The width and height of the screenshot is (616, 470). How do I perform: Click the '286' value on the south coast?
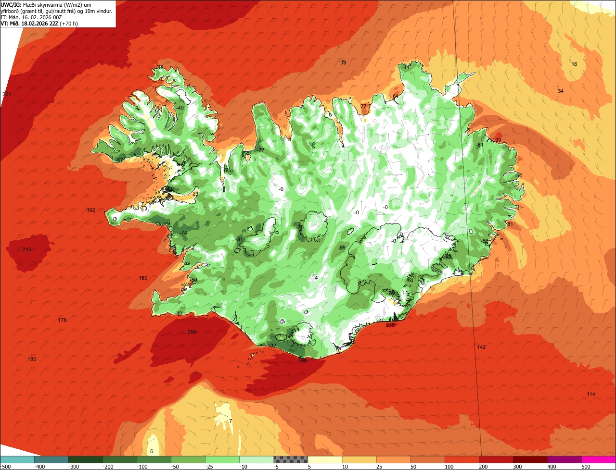303,360
